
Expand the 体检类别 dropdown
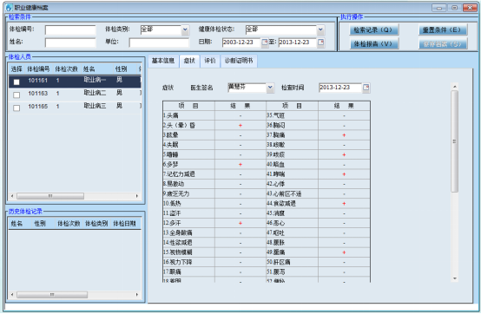[185, 29]
